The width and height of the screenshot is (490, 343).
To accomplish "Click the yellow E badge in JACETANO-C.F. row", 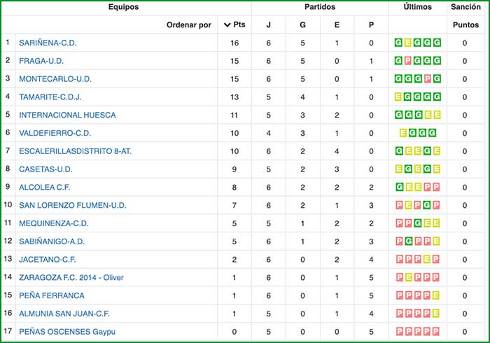I will [x=428, y=259].
